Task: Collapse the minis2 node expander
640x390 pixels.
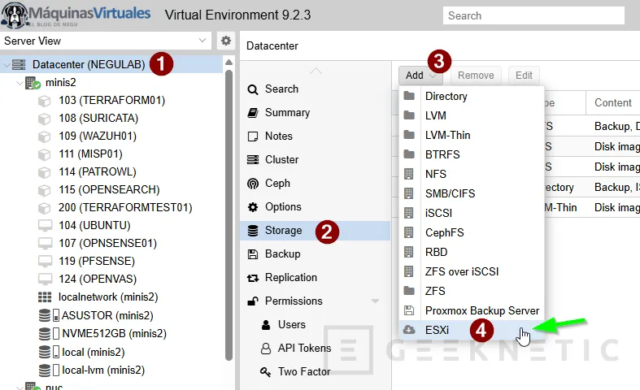Action: [x=20, y=83]
